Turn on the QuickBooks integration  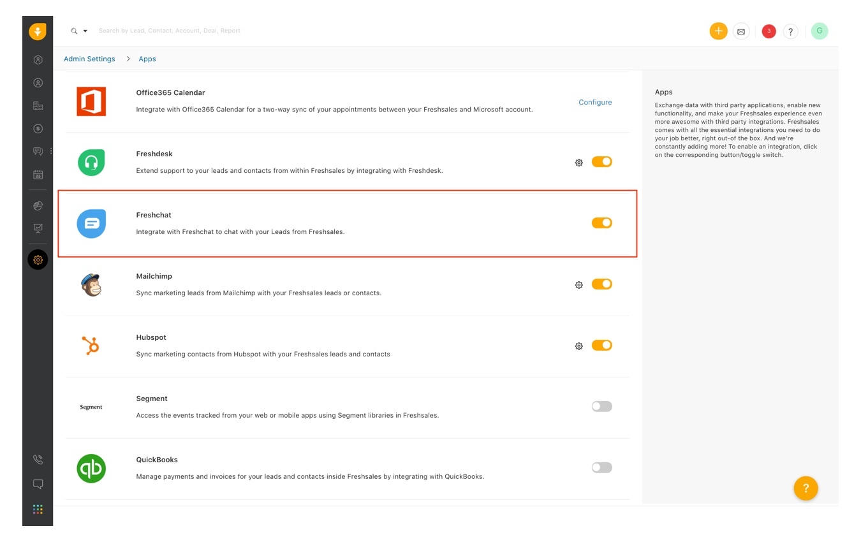(x=601, y=467)
